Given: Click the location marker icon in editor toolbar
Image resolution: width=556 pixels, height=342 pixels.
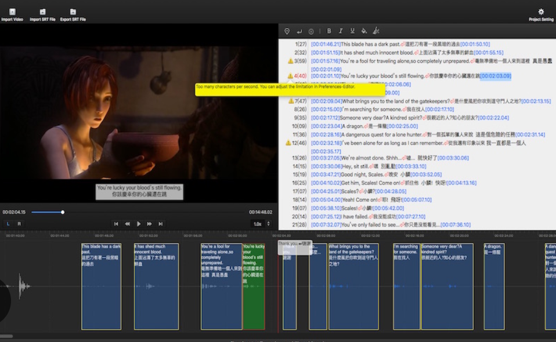Looking at the screenshot, I should 287,31.
